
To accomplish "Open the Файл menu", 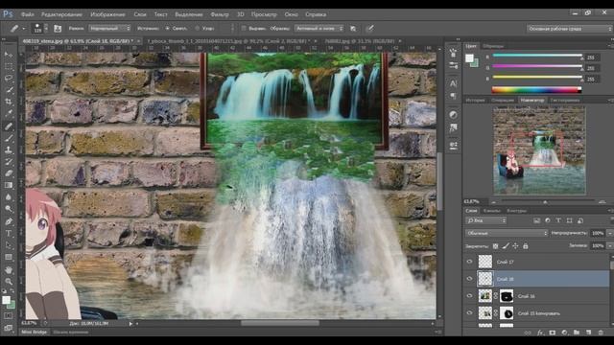I will coord(28,14).
